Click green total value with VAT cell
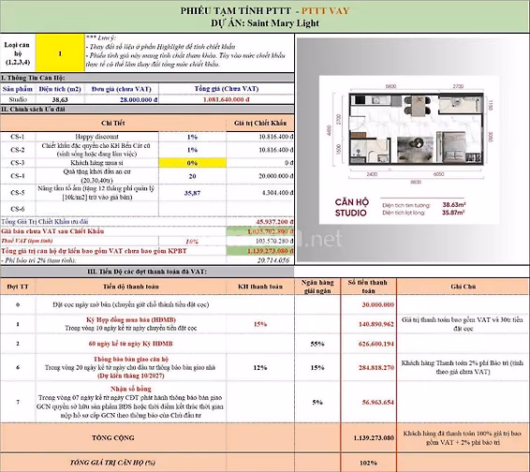Screen dimensions: 530x472 pyautogui.click(x=260, y=251)
